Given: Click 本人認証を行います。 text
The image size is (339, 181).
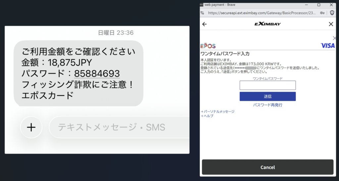Looking at the screenshot, I should point(216,60).
